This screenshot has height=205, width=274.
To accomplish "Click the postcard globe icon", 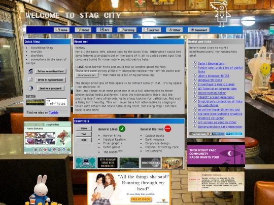I will click(x=30, y=88).
